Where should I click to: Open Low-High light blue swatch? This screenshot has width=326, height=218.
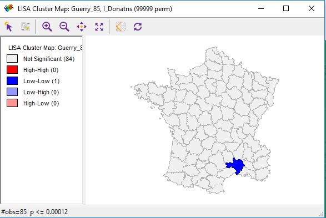point(12,92)
